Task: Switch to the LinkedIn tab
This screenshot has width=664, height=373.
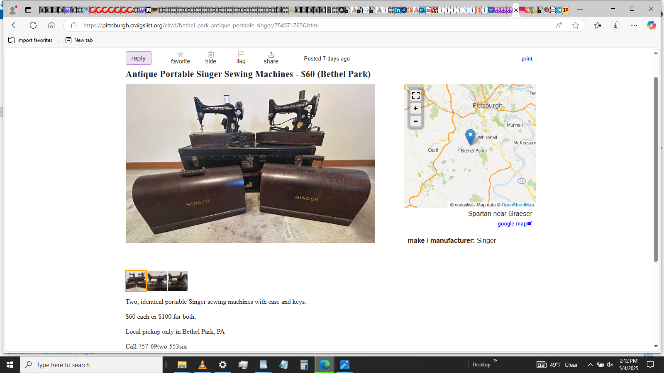Action: tap(398, 10)
